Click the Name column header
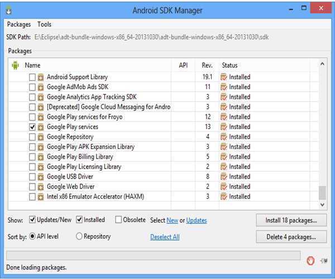Image resolution: width=335 pixels, height=279 pixels. 32,65
